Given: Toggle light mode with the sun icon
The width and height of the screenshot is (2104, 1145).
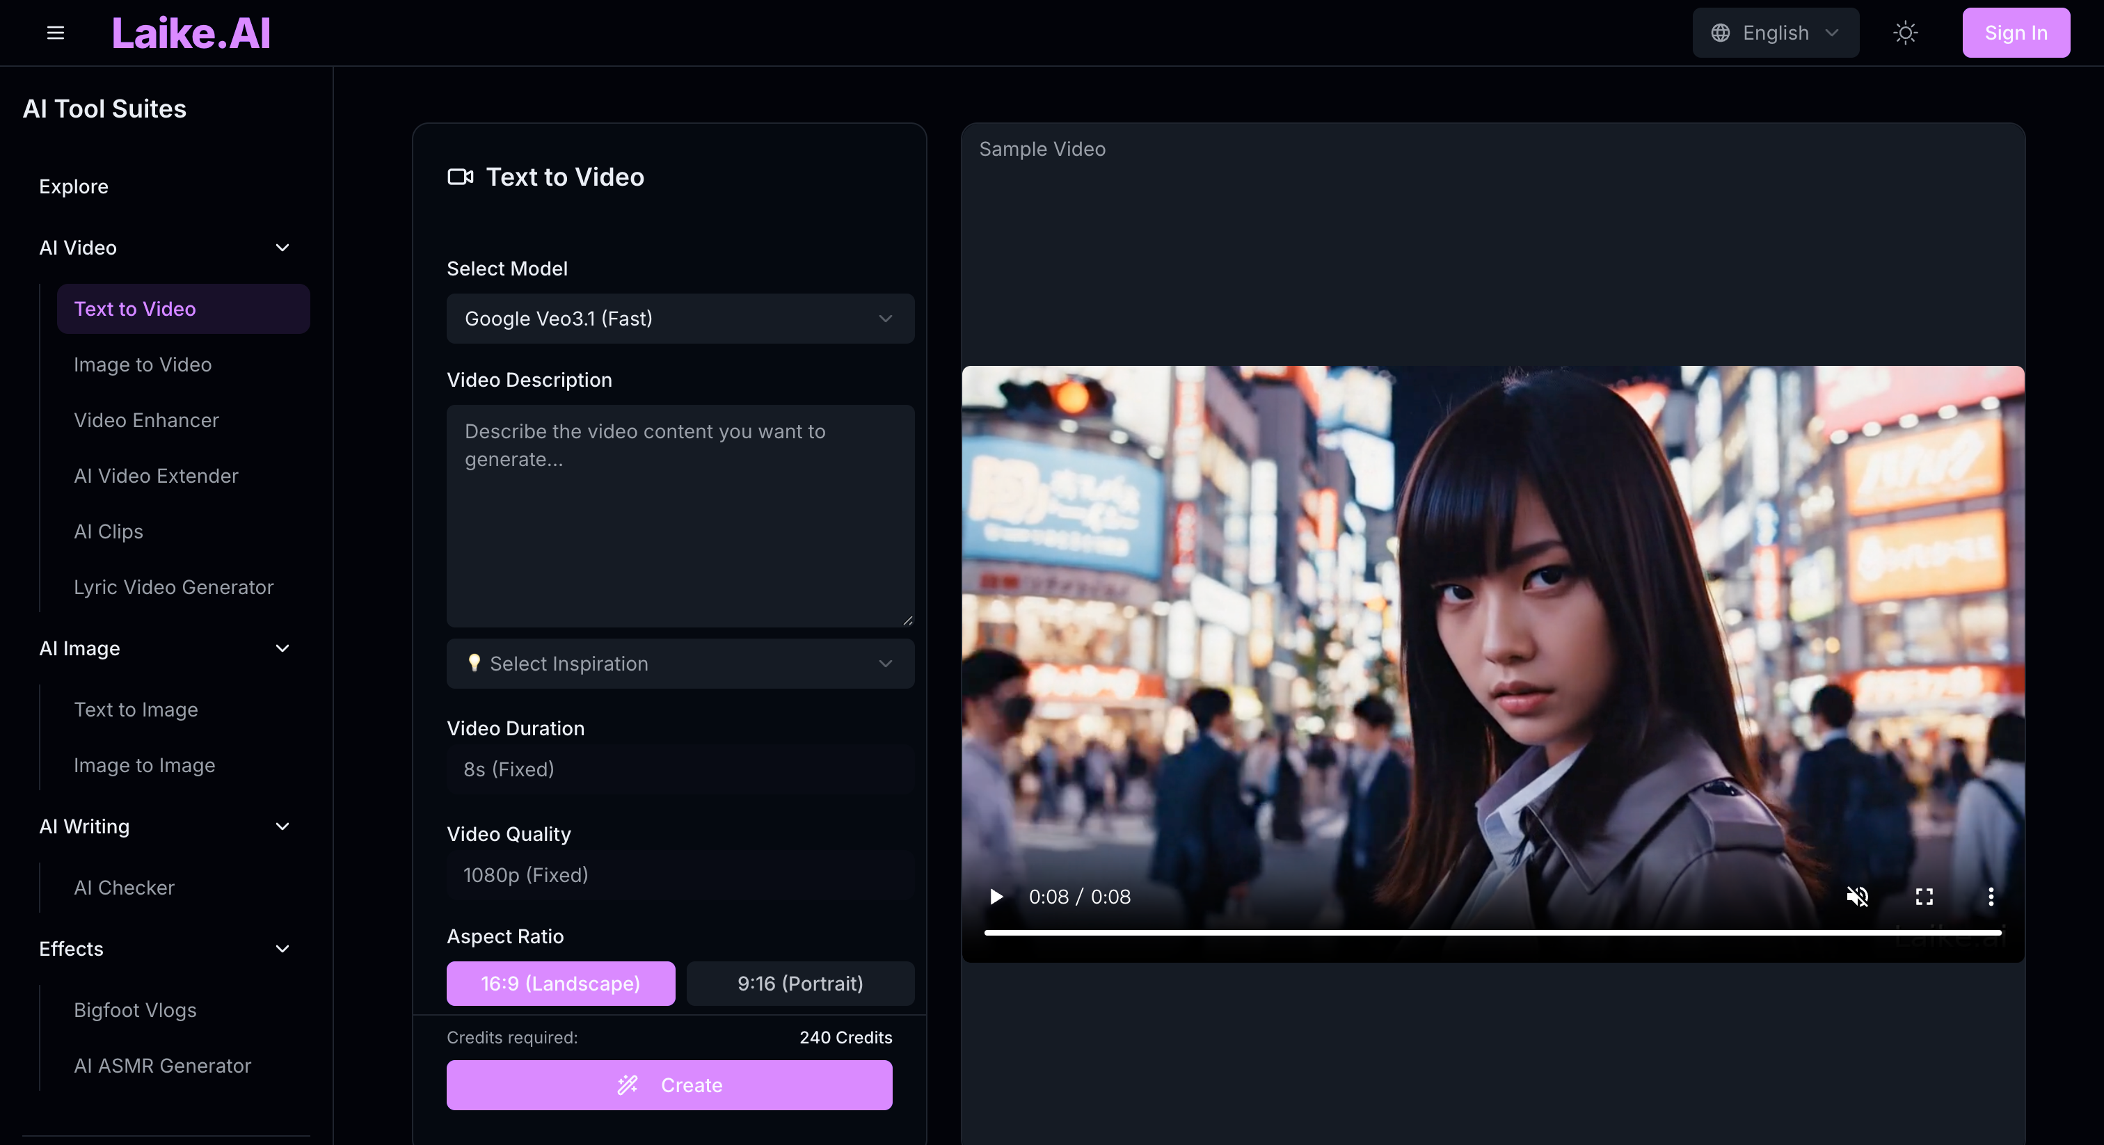Looking at the screenshot, I should pos(1905,33).
